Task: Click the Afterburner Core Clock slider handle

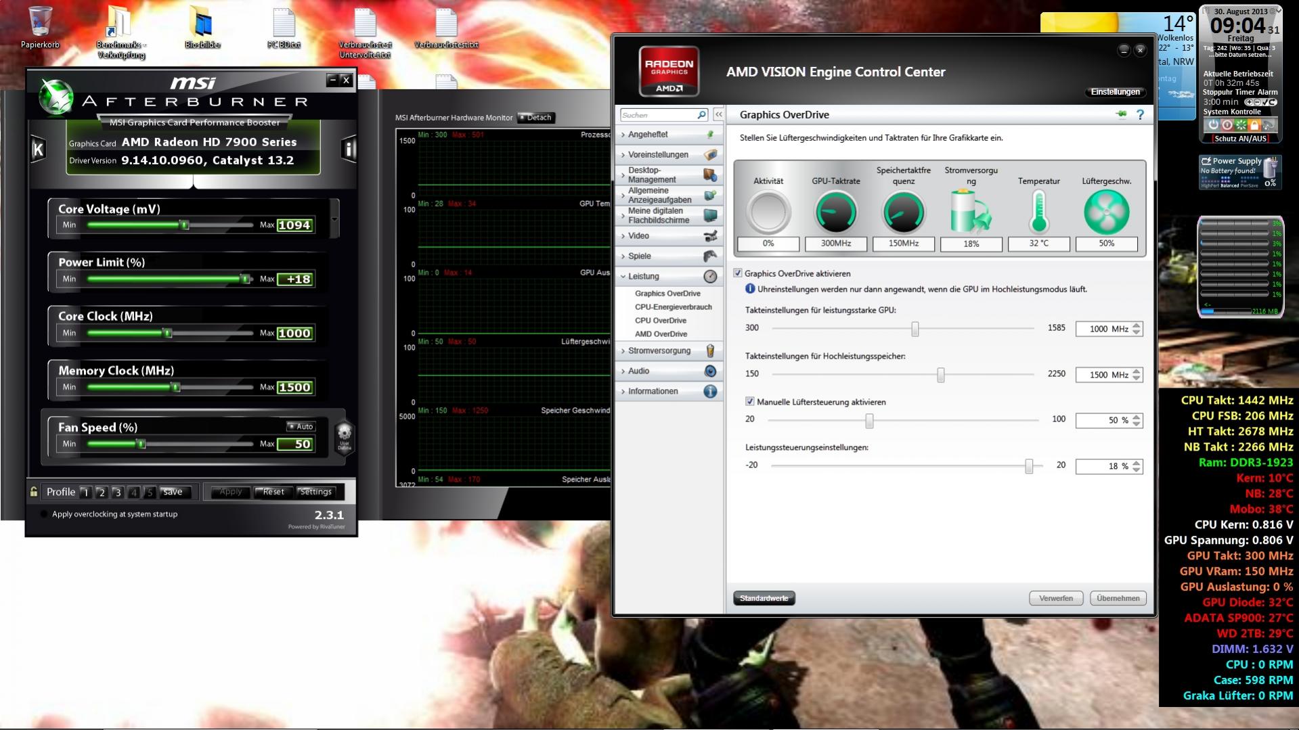Action: pos(167,333)
